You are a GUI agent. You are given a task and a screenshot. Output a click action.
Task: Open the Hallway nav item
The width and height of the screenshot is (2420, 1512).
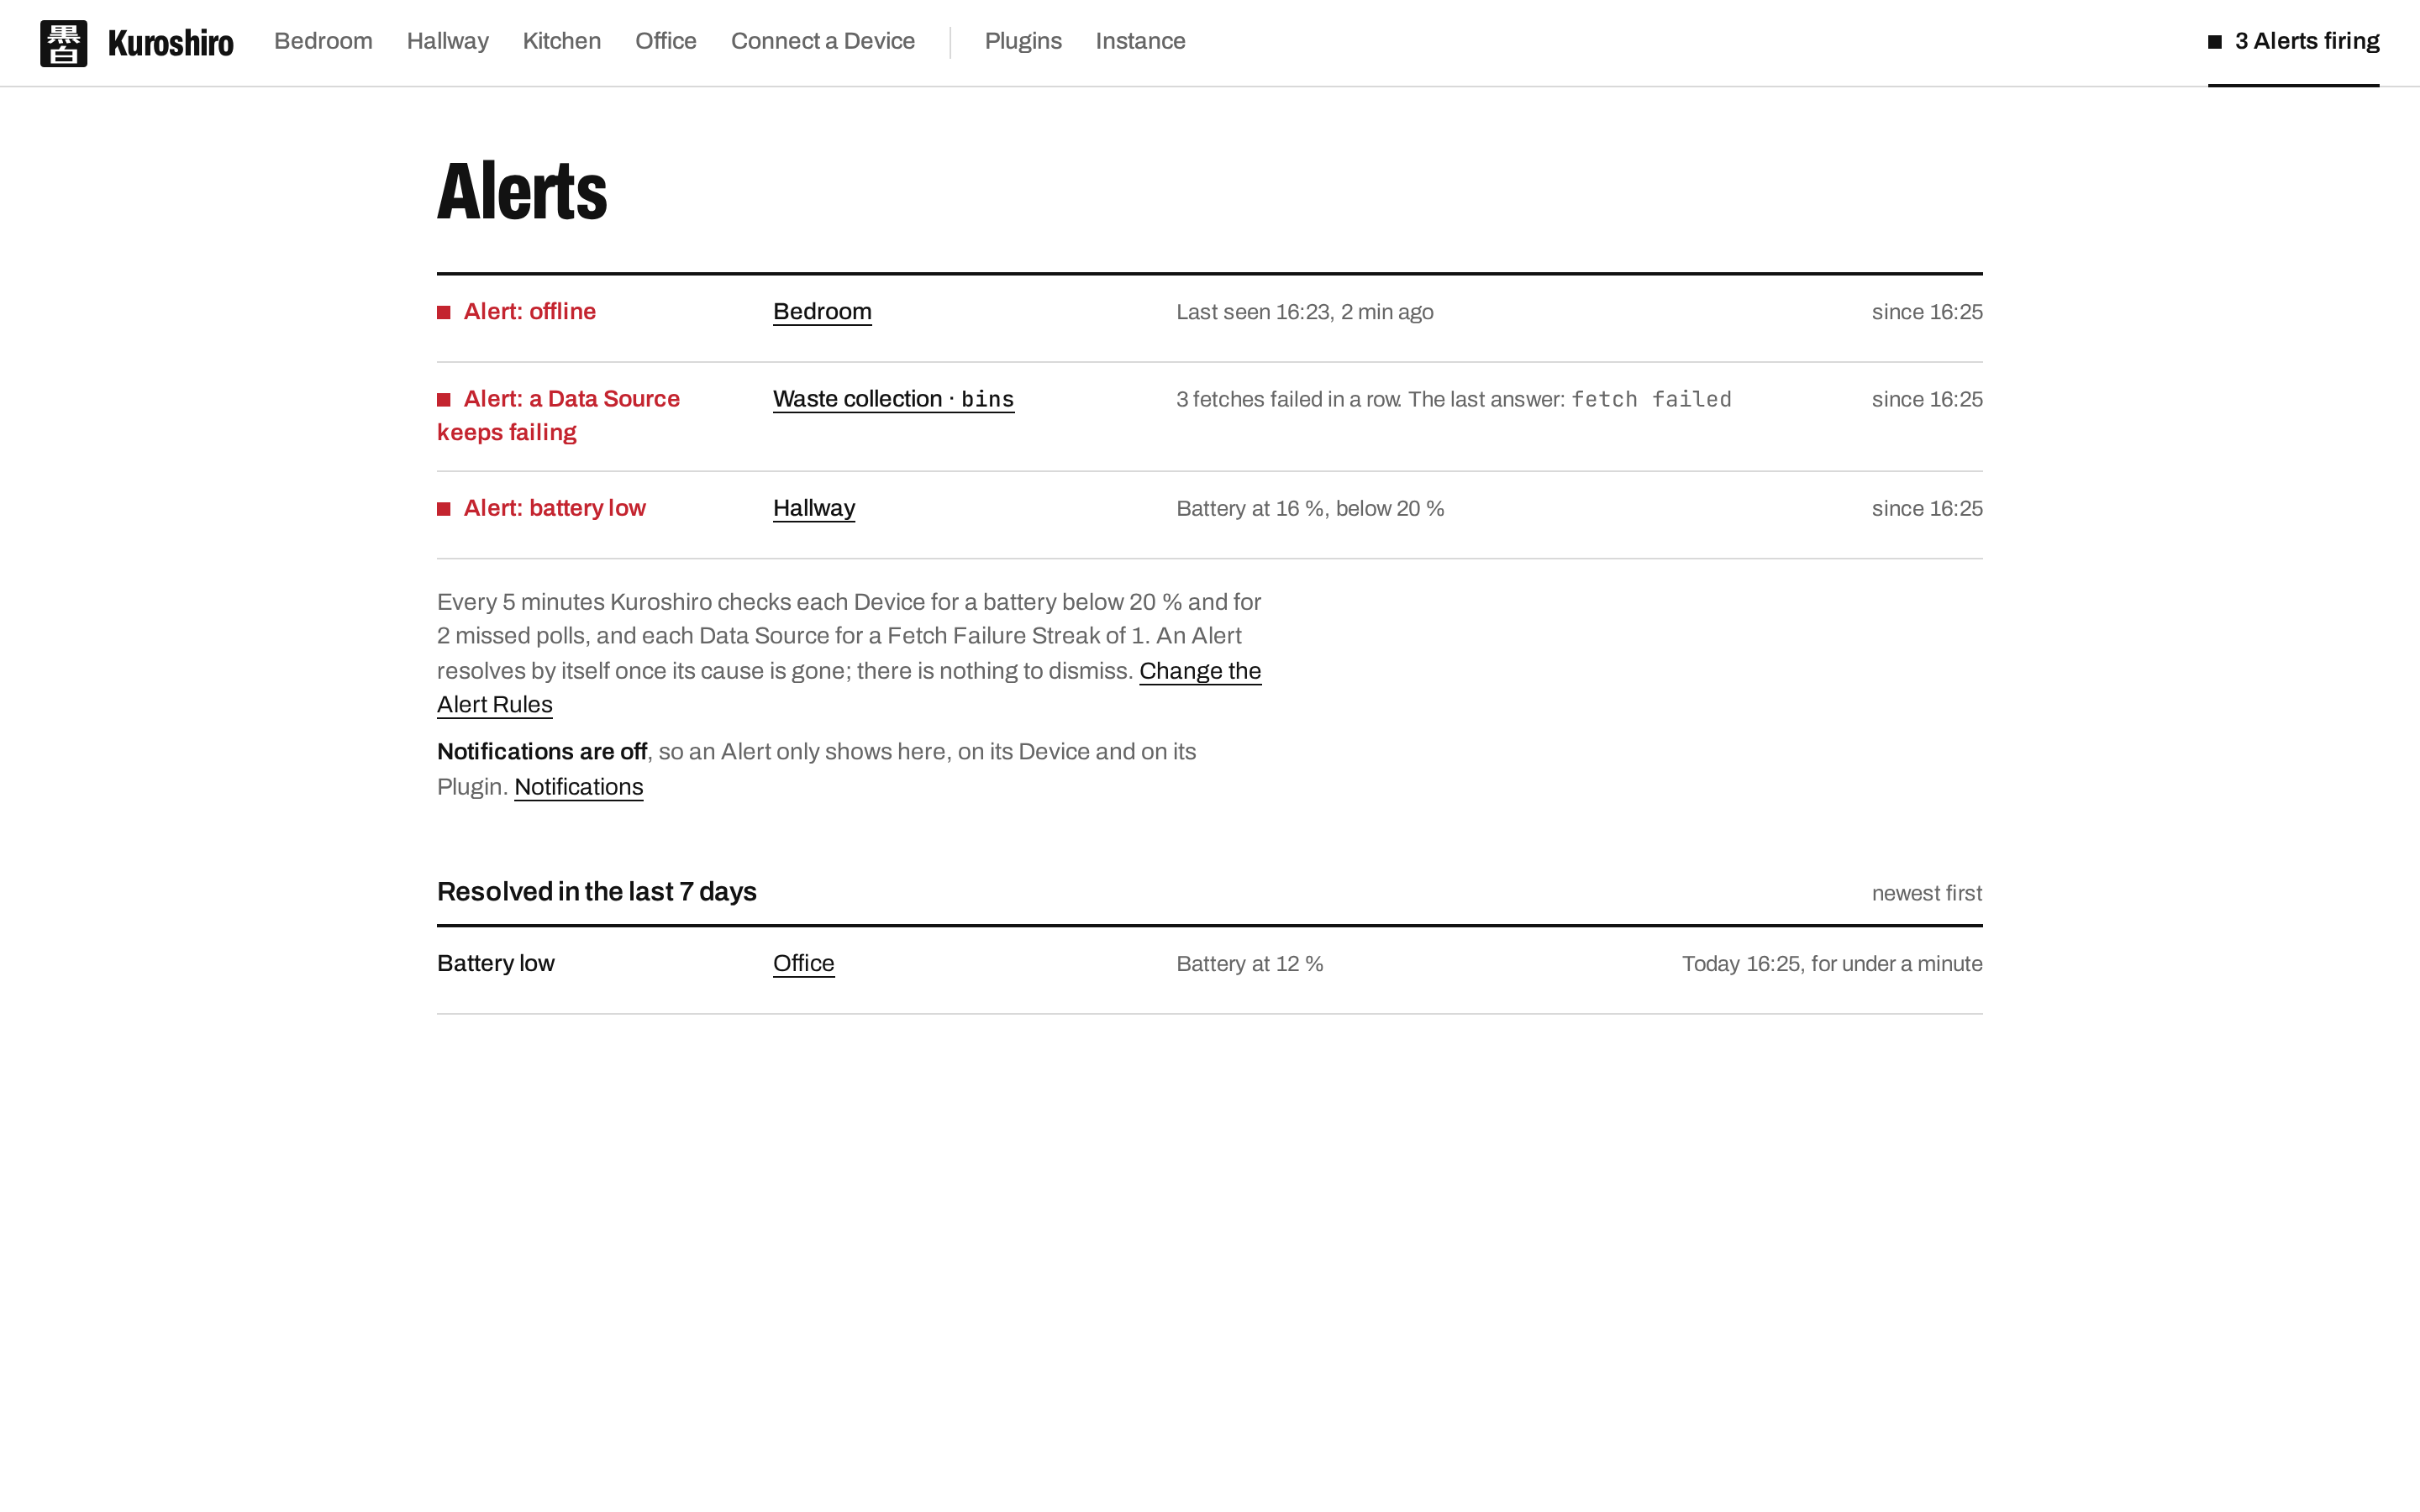(447, 41)
